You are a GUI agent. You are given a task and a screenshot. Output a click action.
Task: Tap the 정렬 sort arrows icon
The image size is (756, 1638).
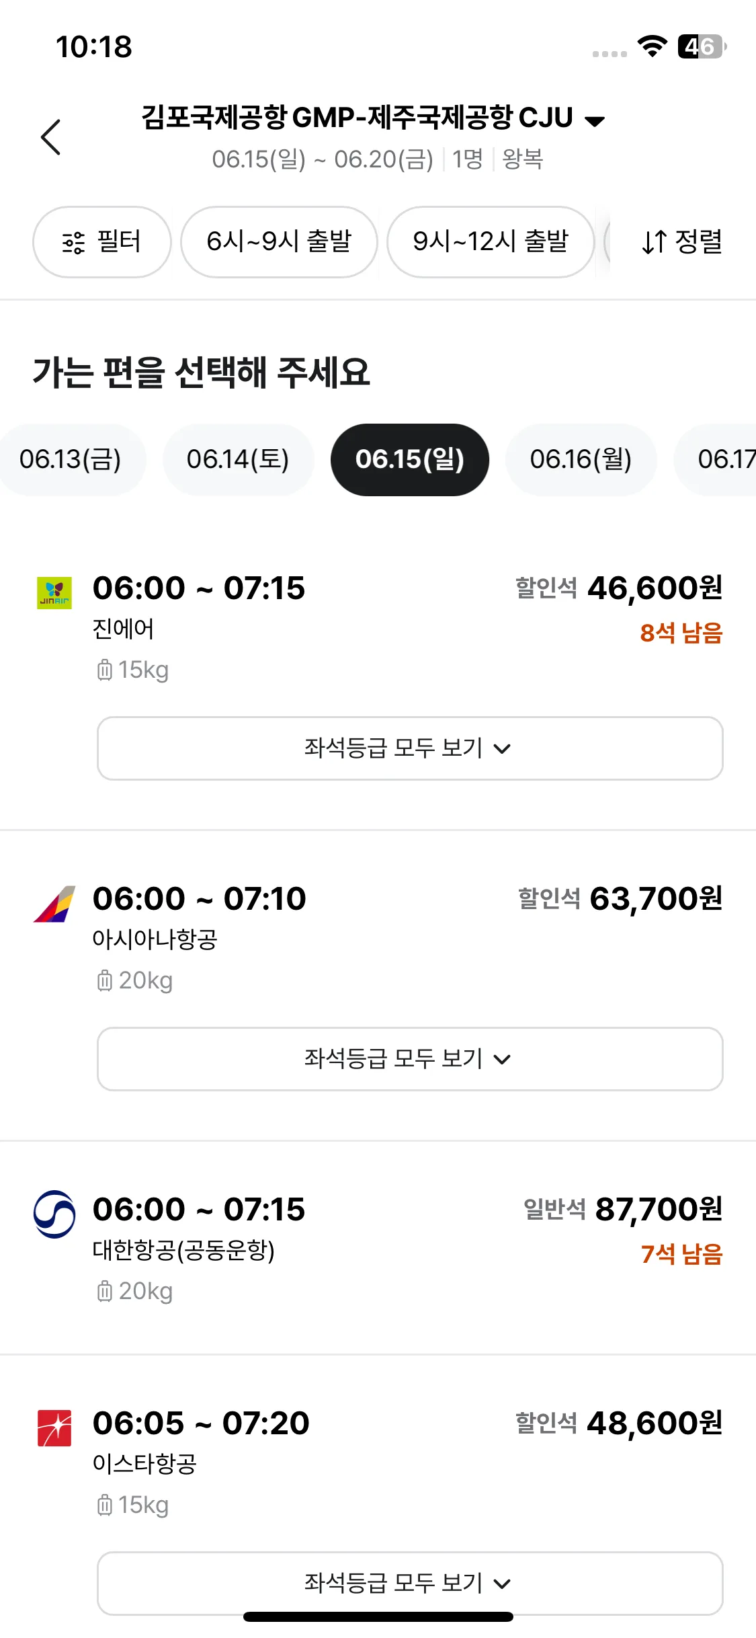(654, 242)
